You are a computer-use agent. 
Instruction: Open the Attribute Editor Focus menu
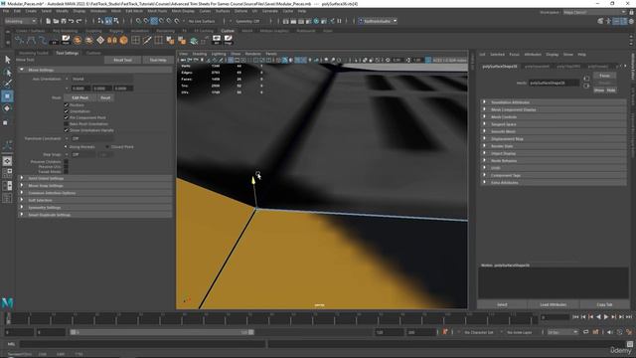514,54
